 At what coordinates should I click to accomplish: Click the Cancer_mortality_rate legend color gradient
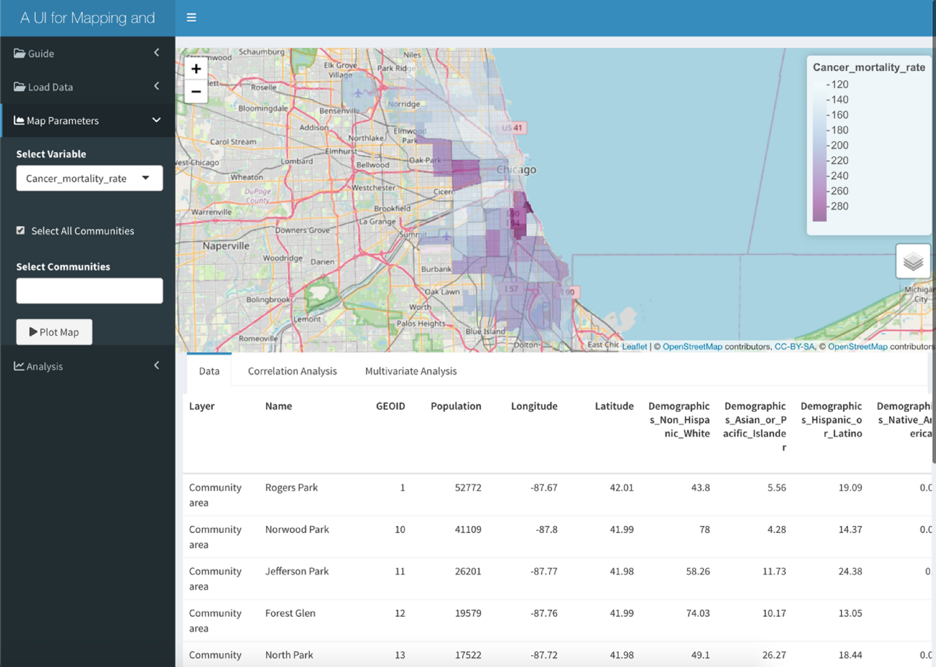[x=819, y=151]
